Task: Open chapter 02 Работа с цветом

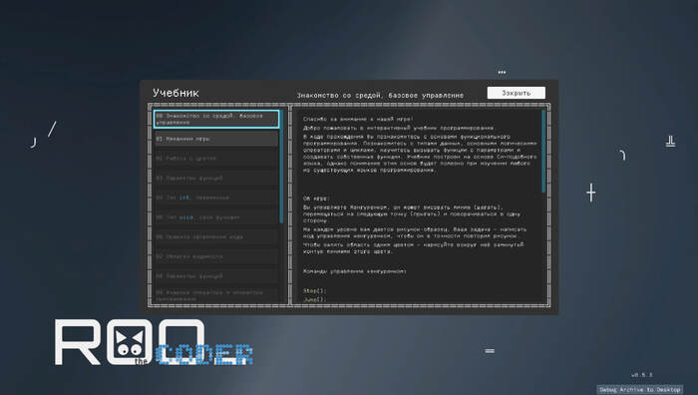Action: coord(216,159)
